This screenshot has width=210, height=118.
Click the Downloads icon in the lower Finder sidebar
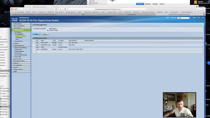[x=1, y=99]
